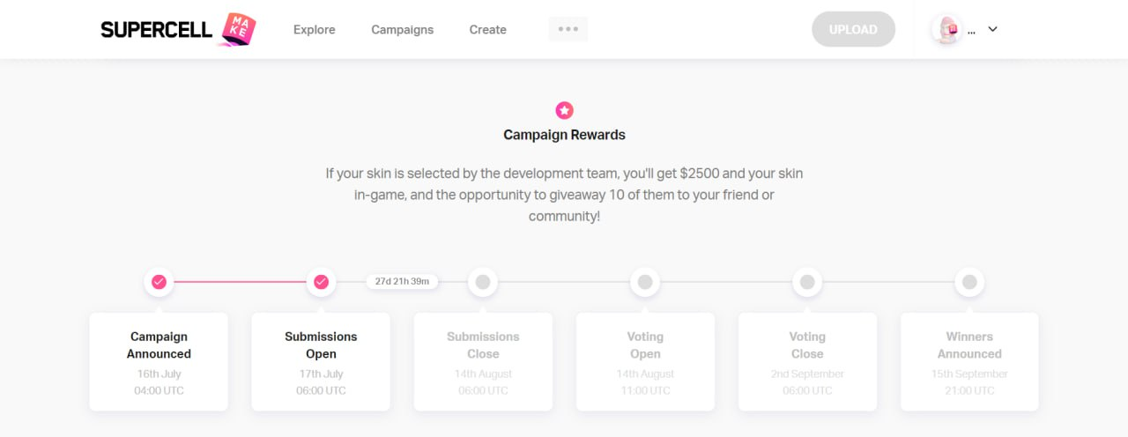Click the grey Voting Open timeline dot
Image resolution: width=1128 pixels, height=437 pixels.
click(645, 282)
